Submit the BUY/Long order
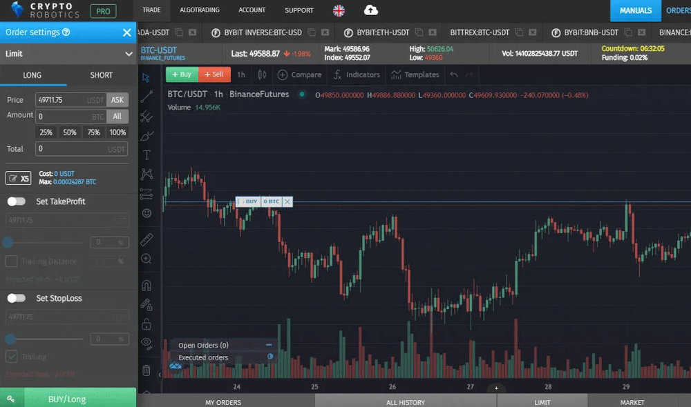 [x=79, y=399]
